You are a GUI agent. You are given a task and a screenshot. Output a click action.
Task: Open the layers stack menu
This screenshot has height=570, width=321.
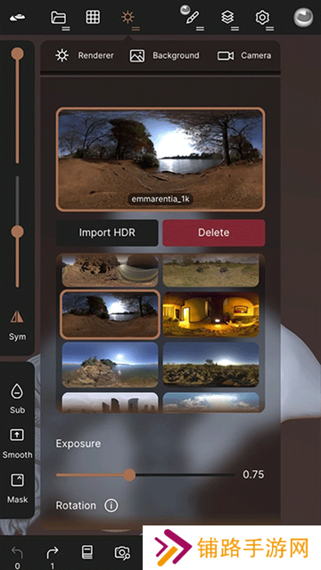coord(228,17)
